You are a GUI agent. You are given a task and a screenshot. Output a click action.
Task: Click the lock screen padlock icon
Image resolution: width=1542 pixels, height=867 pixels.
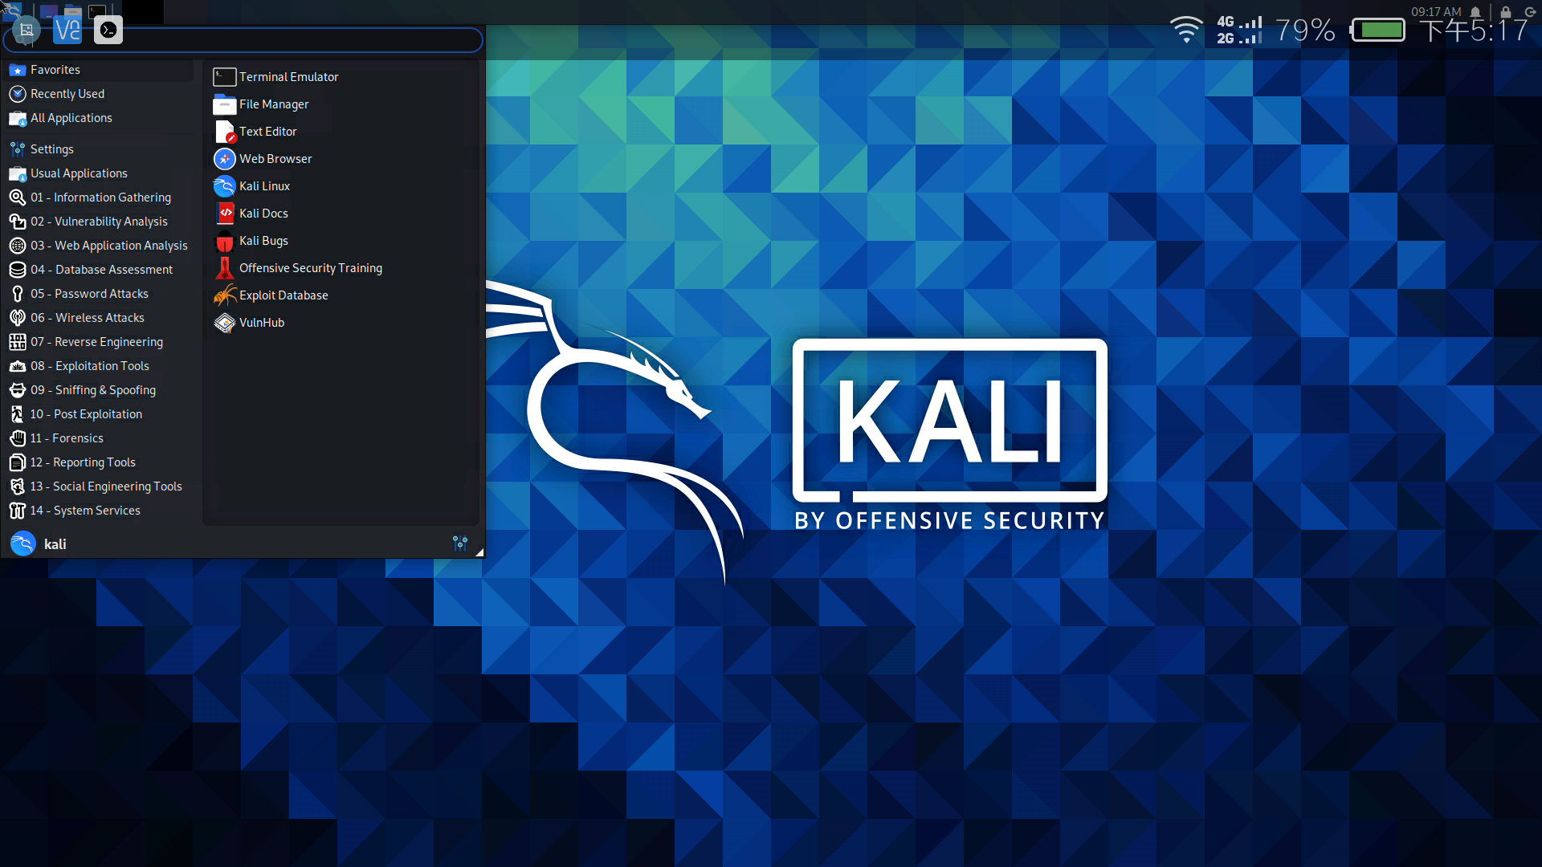(x=1506, y=12)
